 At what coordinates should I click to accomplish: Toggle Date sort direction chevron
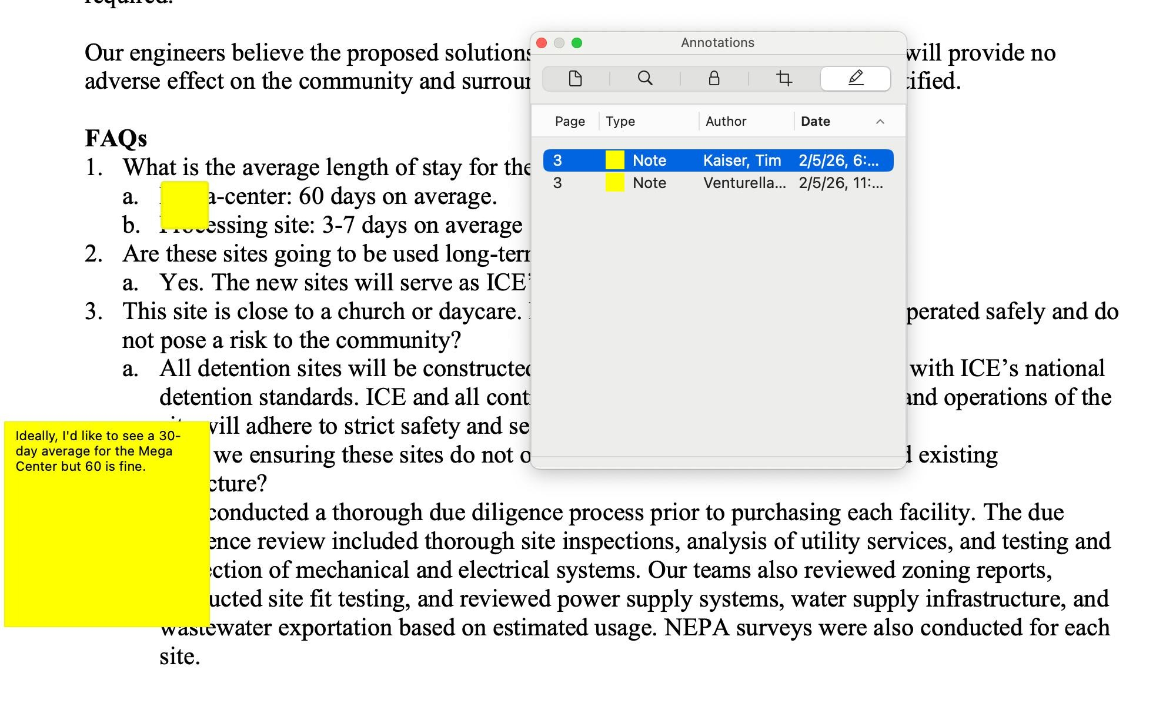880,122
